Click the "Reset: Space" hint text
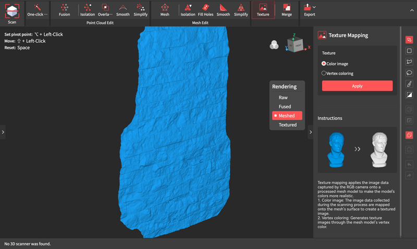 [x=17, y=48]
